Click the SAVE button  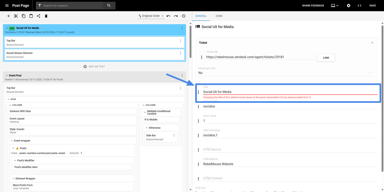pos(372,5)
